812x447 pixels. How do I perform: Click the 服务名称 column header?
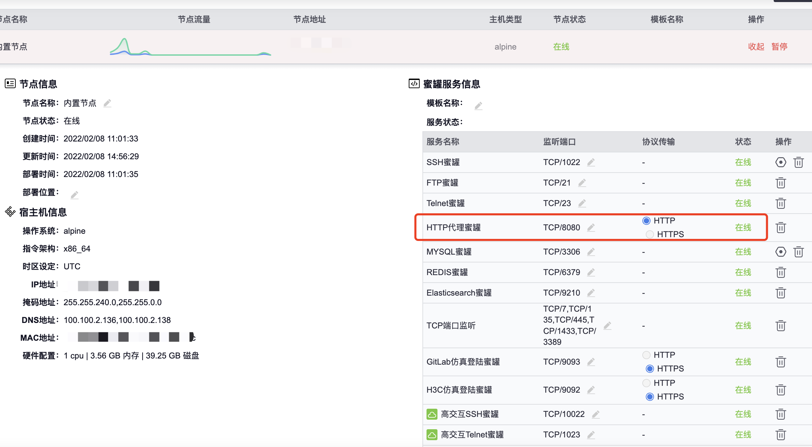pyautogui.click(x=443, y=142)
